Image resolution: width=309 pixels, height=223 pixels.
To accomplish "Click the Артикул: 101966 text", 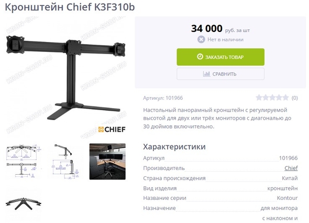I will click(163, 98).
